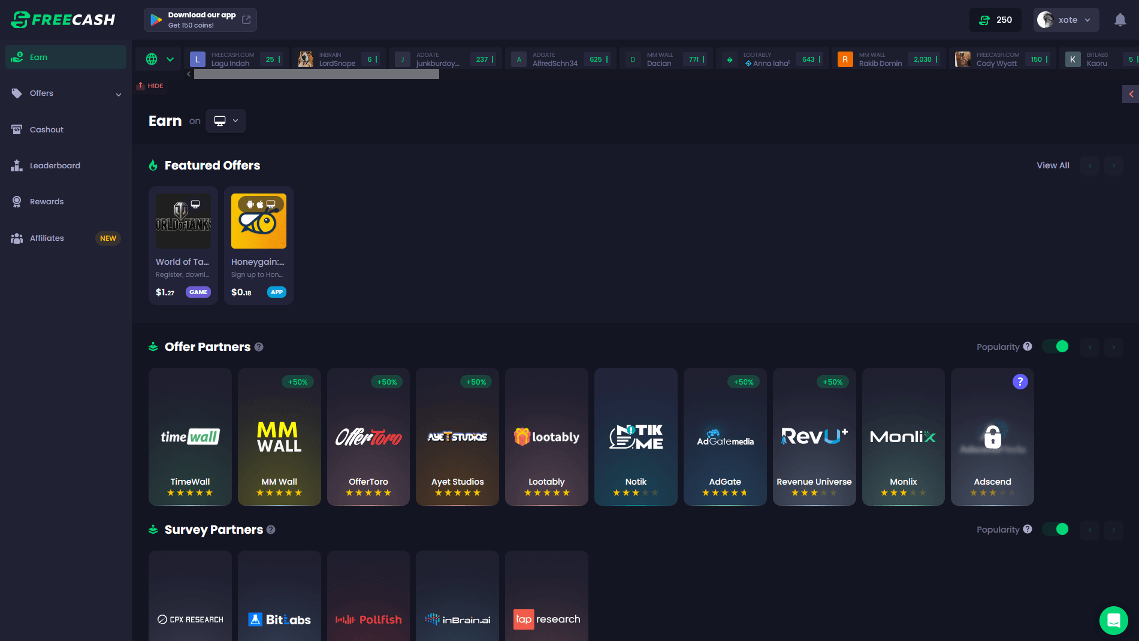The width and height of the screenshot is (1139, 641).
Task: Open the device selector next to Earn
Action: tap(225, 120)
